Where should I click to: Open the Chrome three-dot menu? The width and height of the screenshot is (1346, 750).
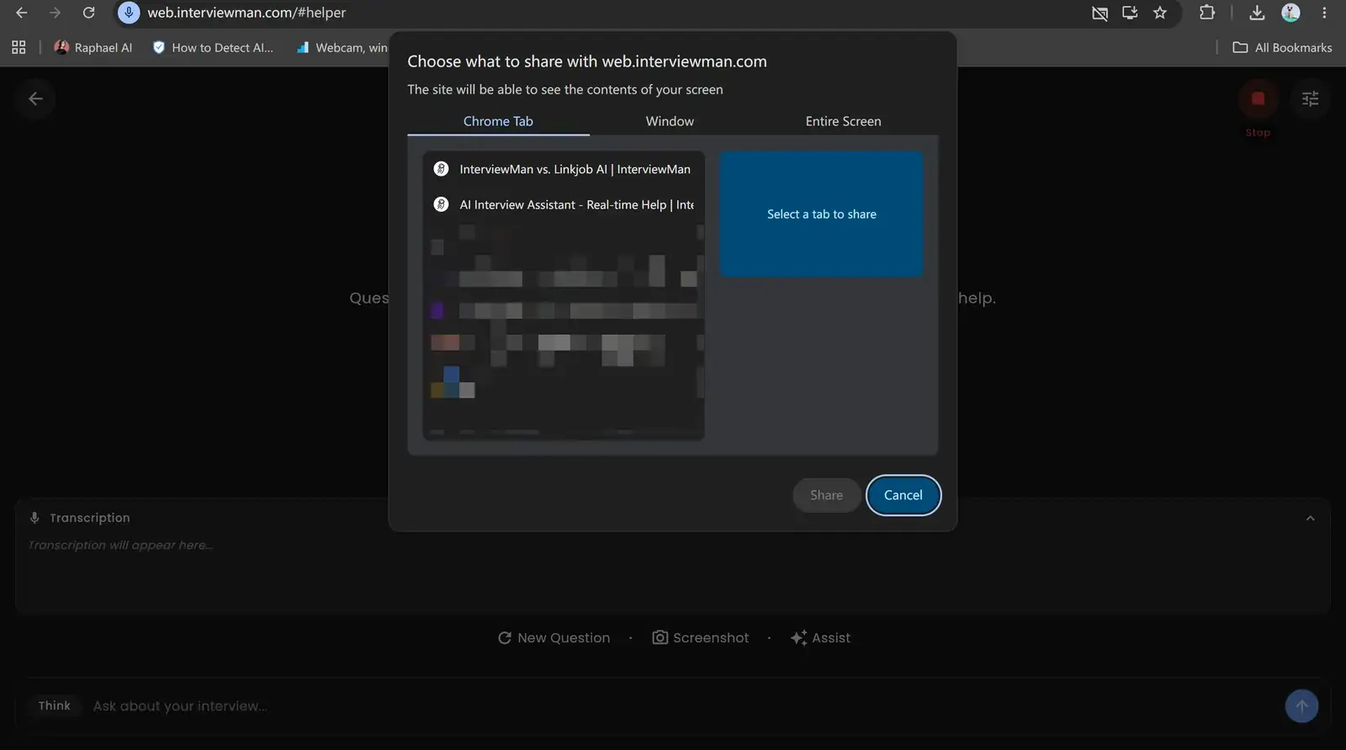(1324, 13)
